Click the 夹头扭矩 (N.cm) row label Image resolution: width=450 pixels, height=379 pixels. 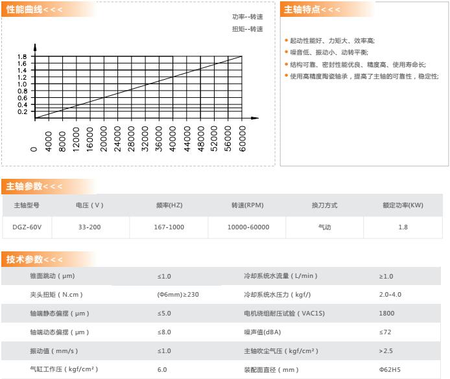click(56, 295)
